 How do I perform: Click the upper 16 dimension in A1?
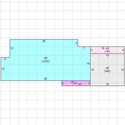pyautogui.click(x=72, y=82)
